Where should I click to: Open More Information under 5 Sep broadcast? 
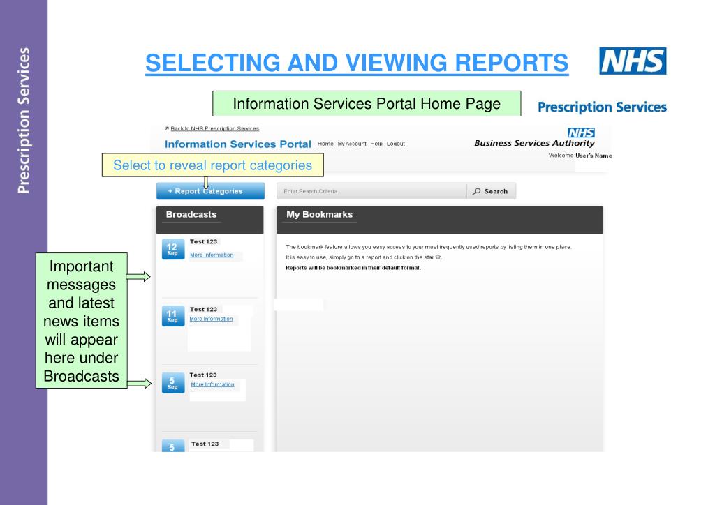(x=212, y=385)
